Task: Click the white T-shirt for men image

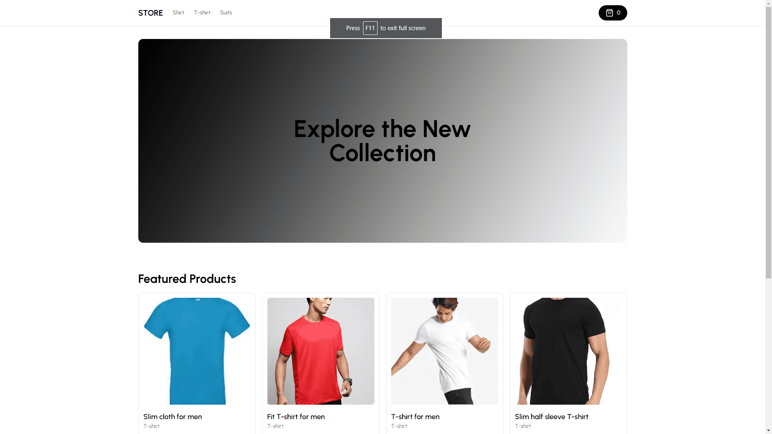Action: [445, 351]
